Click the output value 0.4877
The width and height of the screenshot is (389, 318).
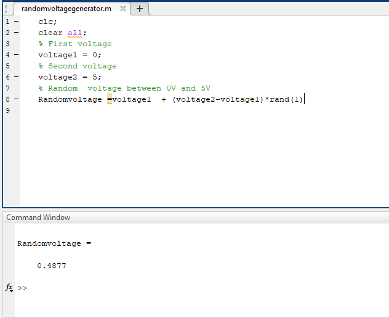[52, 266]
